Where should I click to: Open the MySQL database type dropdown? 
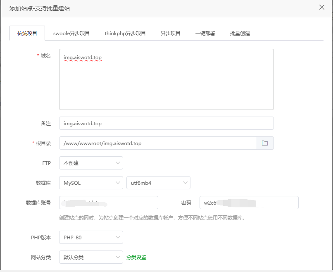coord(91,183)
